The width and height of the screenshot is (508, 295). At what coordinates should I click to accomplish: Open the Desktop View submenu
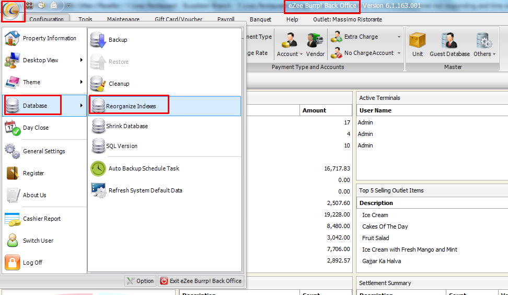click(x=44, y=60)
